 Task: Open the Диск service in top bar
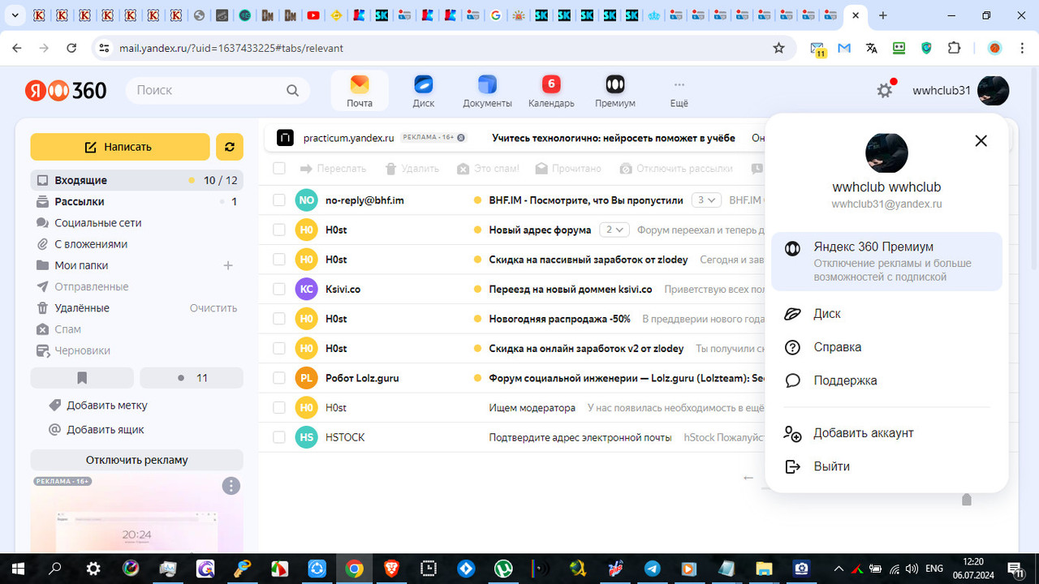(x=423, y=91)
